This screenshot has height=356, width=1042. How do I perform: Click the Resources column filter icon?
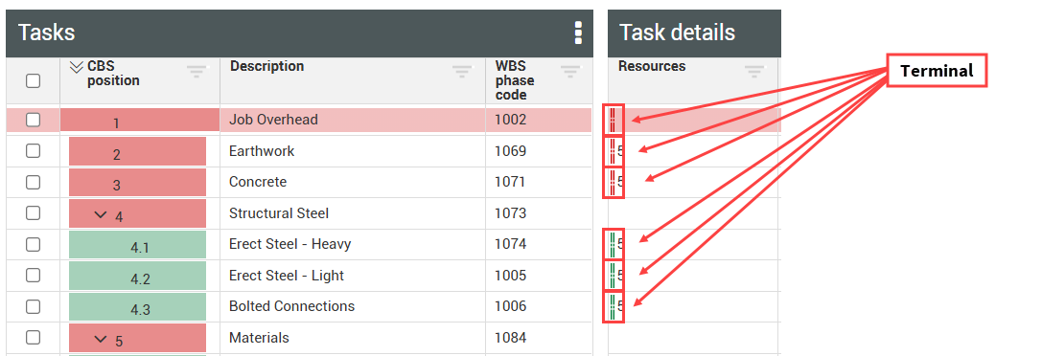[754, 71]
